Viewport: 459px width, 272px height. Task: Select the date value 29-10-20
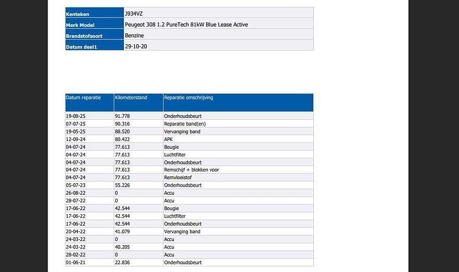tap(135, 46)
